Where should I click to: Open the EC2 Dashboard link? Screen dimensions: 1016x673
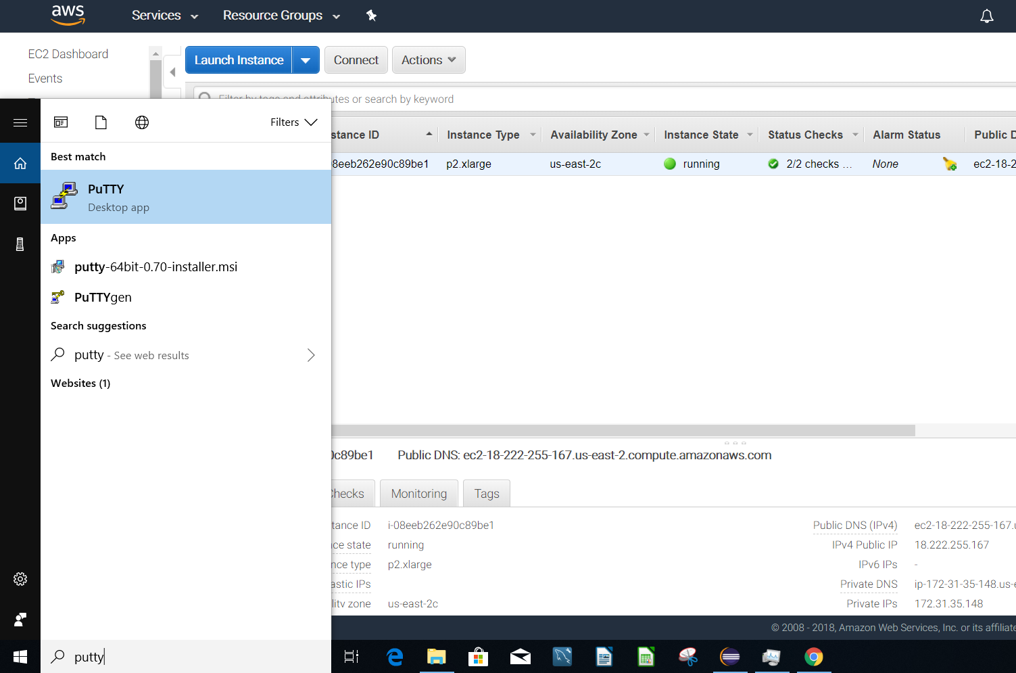click(x=68, y=53)
